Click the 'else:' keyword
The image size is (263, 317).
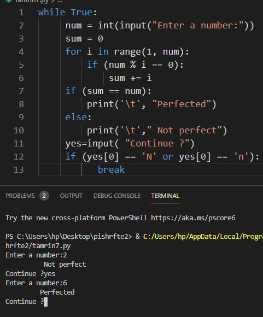79,118
